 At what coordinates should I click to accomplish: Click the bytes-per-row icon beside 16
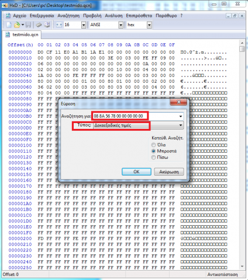(59, 25)
